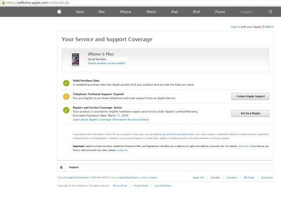Click the Apple logo in the navigation bar

(x=59, y=12)
